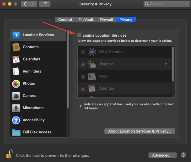Click the lock icon to prevent changes

(x=9, y=154)
